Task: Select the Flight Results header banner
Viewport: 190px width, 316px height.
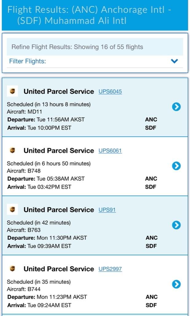Action: click(x=95, y=15)
